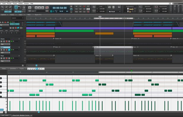Toggle the green audio engine button

51,11
